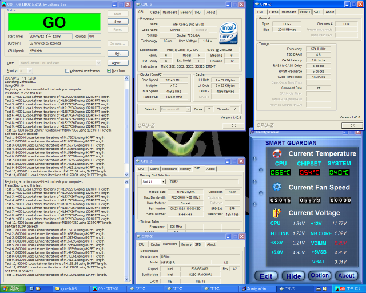
Task: Click the title icon of the CPU-Z mainboard window
Action: click(138, 236)
